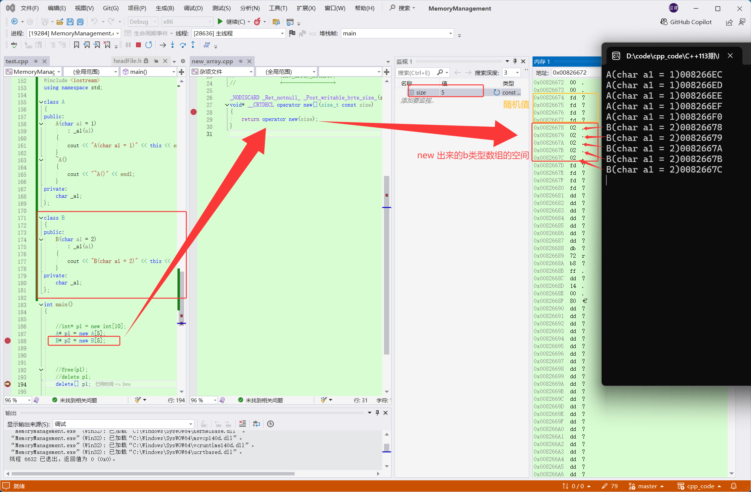Click the Save All icon
Image resolution: width=751 pixels, height=492 pixels.
(80, 22)
